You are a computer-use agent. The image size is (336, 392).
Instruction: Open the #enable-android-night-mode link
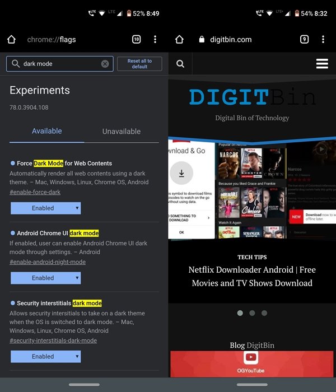pos(48,262)
